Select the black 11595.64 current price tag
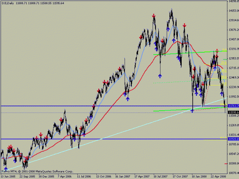Screen dimensions: 239x179 click(233, 112)
